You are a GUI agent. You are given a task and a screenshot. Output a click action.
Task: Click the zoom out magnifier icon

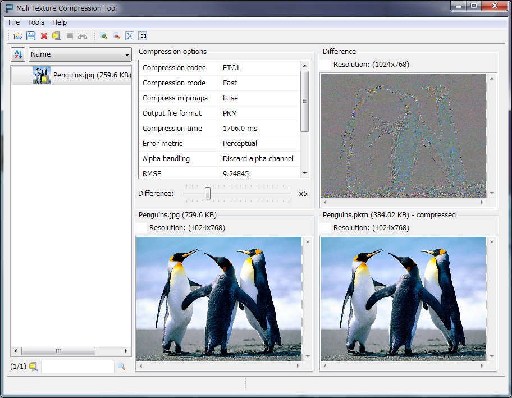click(x=117, y=36)
